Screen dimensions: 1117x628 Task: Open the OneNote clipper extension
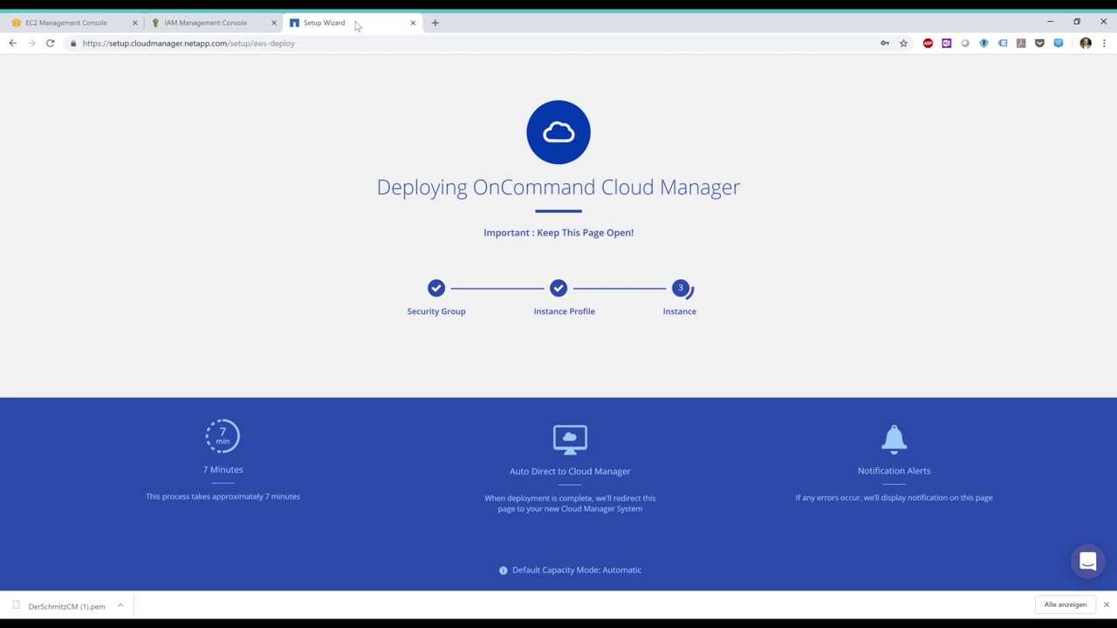tap(946, 43)
